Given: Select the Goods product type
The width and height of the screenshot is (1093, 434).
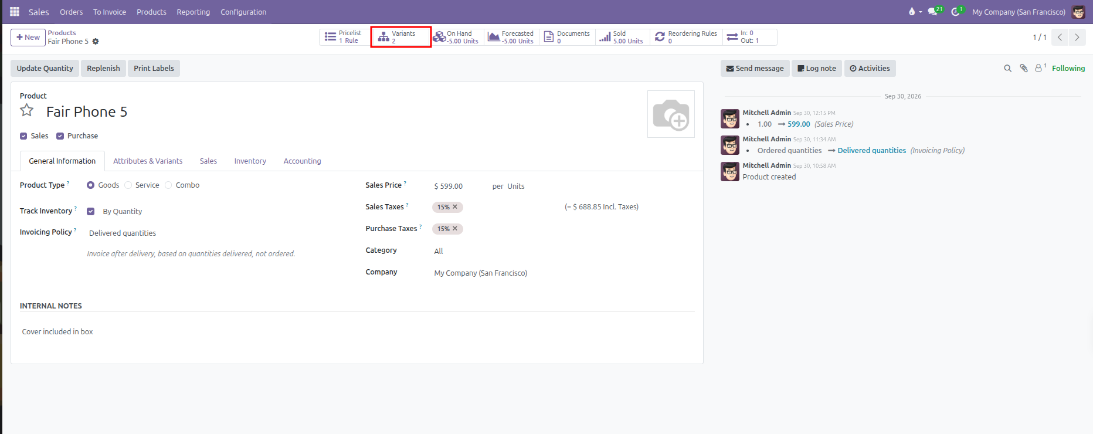Looking at the screenshot, I should [91, 185].
